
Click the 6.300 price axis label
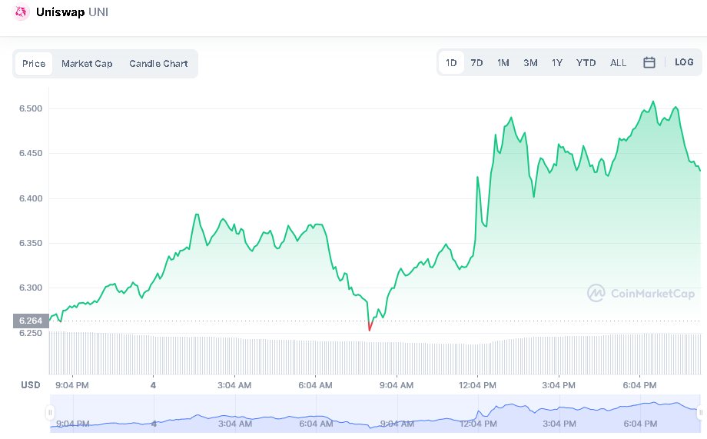point(31,288)
